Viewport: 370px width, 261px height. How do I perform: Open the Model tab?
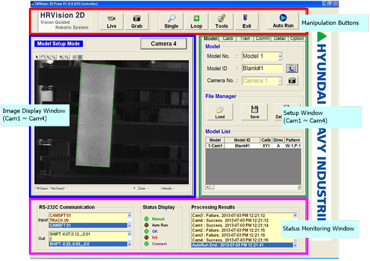[211, 39]
